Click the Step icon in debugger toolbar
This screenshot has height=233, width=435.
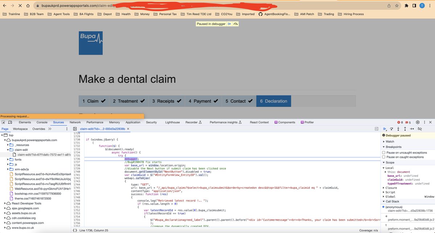click(x=412, y=129)
